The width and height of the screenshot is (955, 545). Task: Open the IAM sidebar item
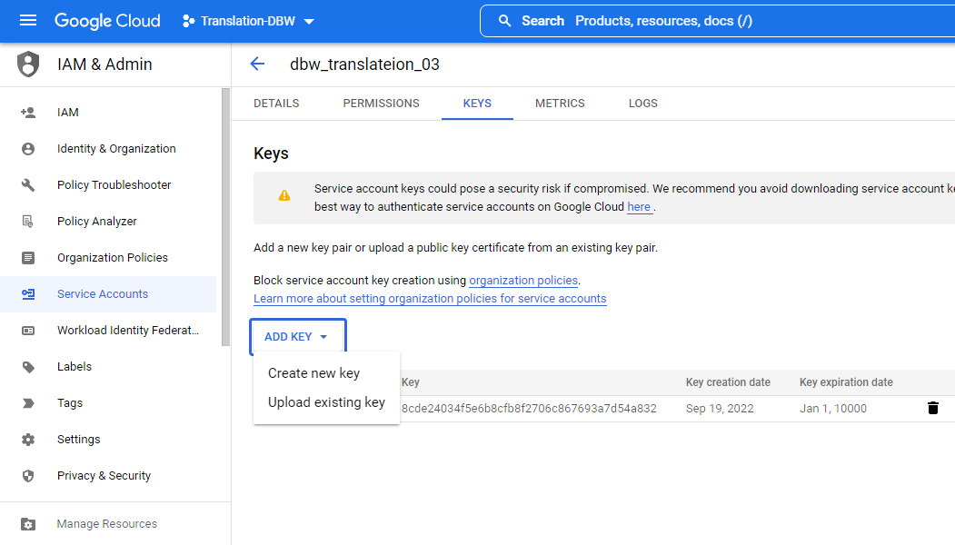(108, 112)
